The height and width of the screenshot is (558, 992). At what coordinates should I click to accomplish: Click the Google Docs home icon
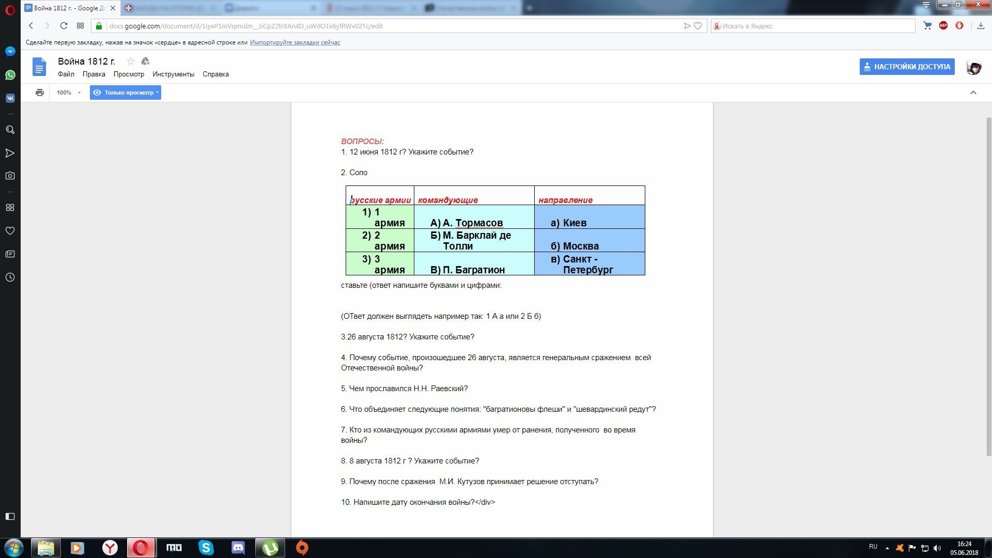[x=39, y=67]
